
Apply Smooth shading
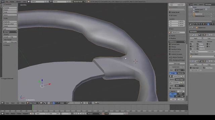[7, 37]
